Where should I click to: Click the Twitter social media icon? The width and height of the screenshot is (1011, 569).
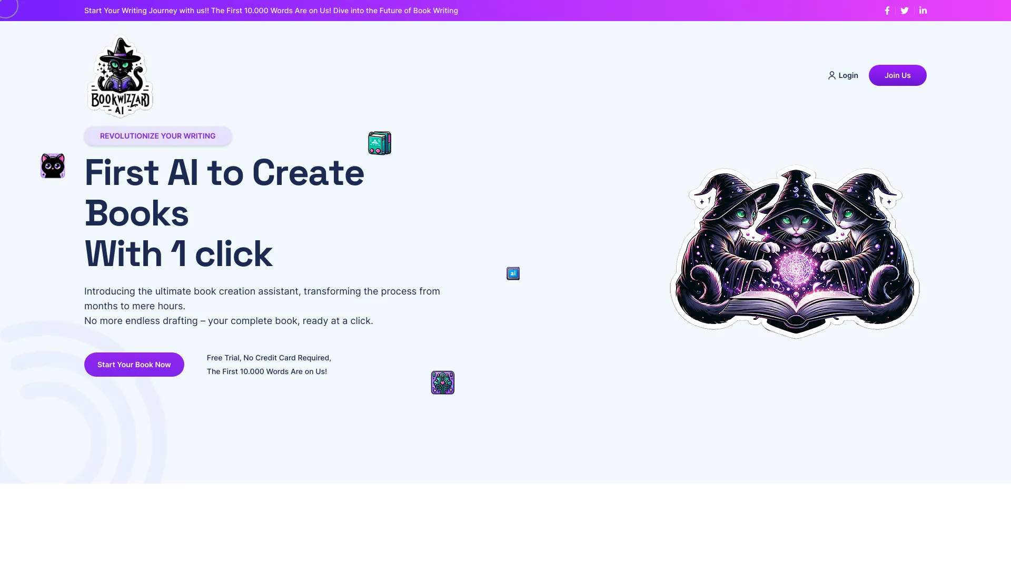click(904, 9)
